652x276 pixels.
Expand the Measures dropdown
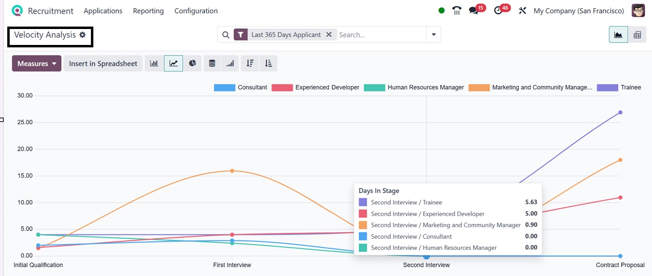coord(37,63)
